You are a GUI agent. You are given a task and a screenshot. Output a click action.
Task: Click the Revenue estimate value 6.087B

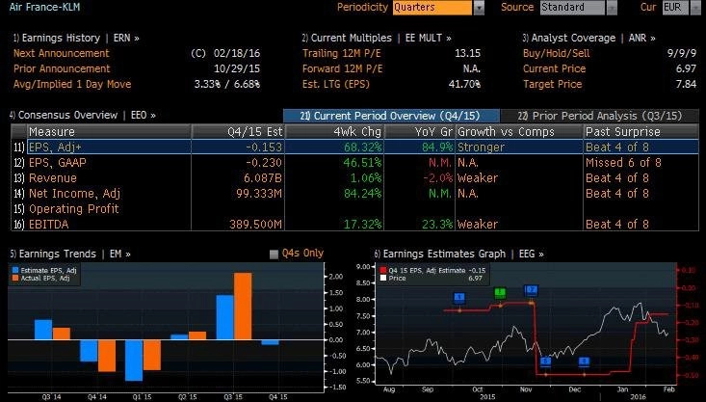pos(263,177)
